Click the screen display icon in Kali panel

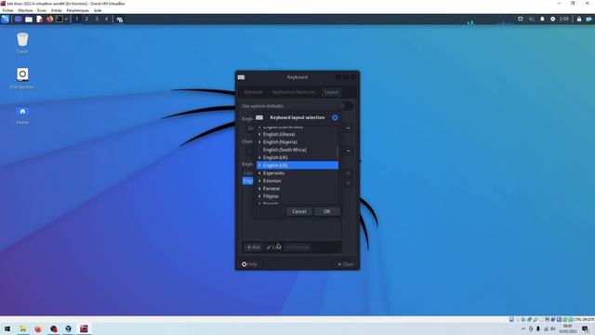[521, 19]
